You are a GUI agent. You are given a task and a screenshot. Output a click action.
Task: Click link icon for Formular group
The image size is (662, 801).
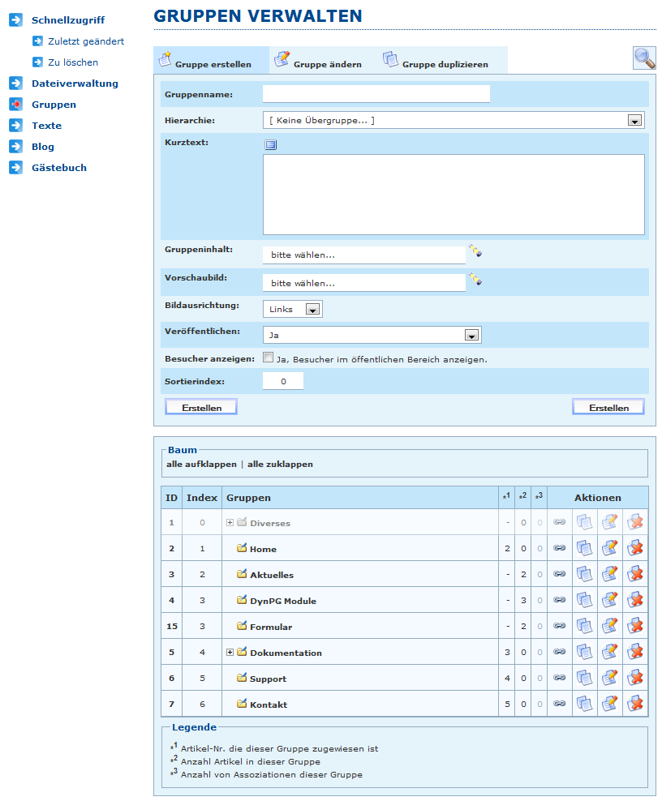559,627
